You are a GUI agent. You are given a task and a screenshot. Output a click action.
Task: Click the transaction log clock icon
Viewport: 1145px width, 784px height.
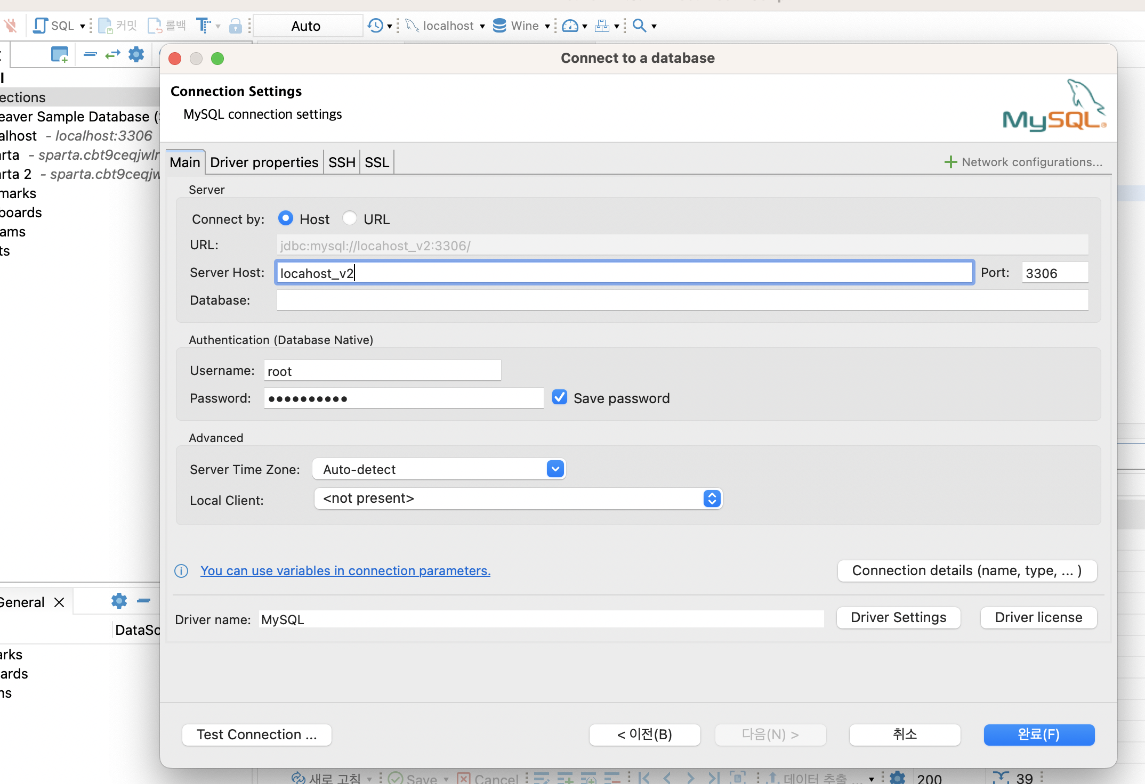click(x=375, y=26)
